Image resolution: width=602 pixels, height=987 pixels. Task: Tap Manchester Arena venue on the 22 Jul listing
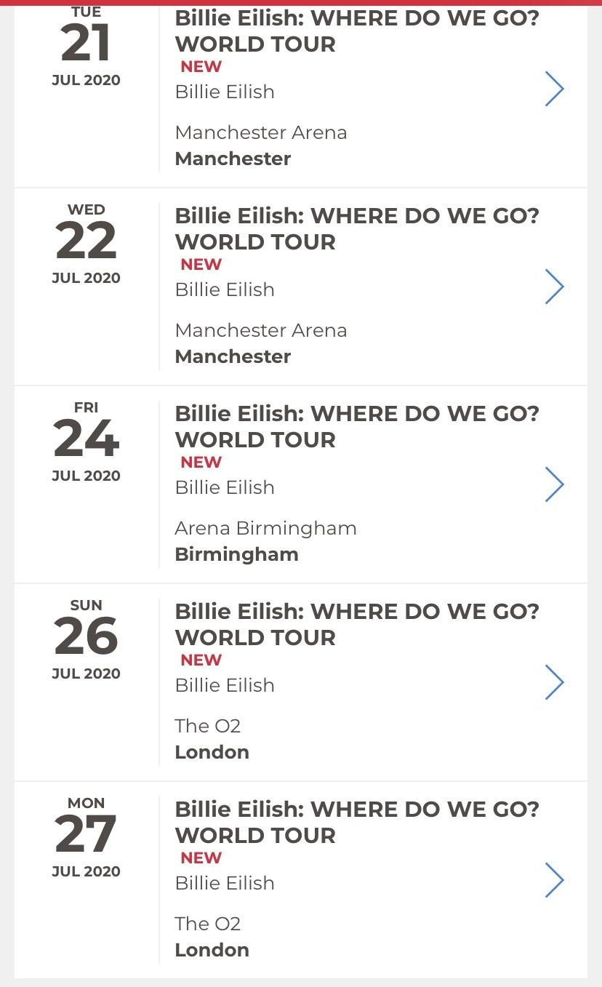pos(261,330)
